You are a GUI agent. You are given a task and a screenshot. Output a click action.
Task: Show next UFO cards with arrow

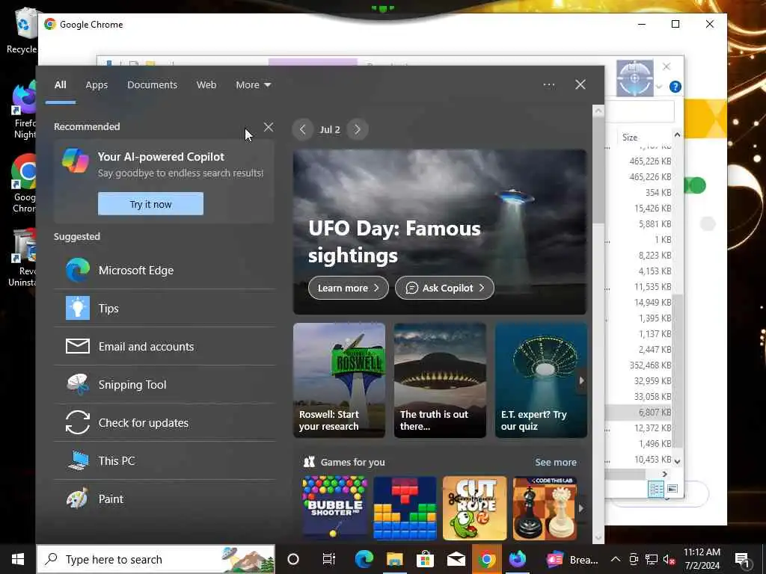pos(581,380)
